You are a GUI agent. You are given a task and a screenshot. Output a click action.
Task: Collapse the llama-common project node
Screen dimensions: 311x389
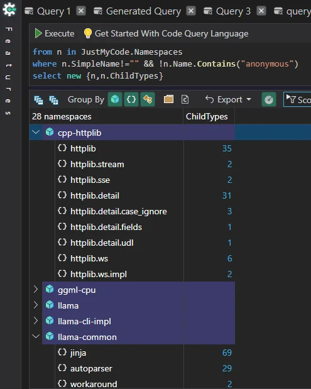click(36, 336)
